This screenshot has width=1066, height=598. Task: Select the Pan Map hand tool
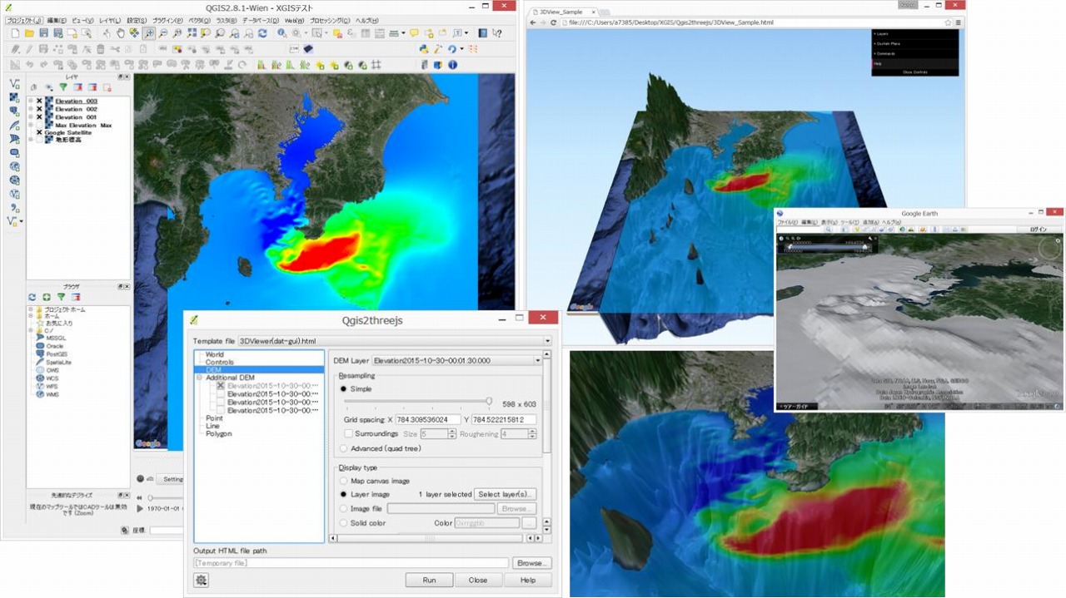pyautogui.click(x=121, y=33)
